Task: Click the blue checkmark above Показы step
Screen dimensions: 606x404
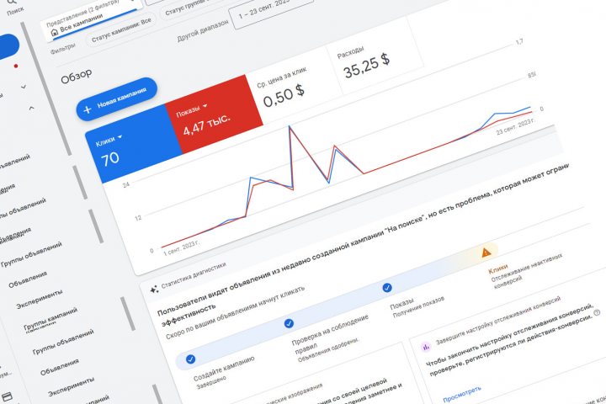Action: (387, 288)
